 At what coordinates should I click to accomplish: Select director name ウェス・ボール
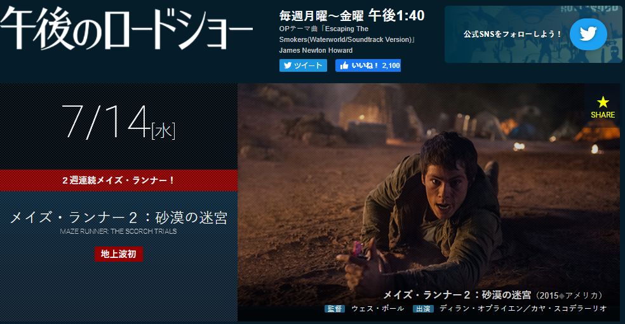click(377, 309)
